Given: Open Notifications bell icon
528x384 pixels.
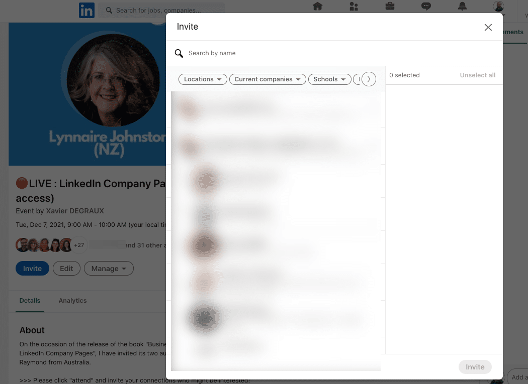Looking at the screenshot, I should pyautogui.click(x=462, y=6).
